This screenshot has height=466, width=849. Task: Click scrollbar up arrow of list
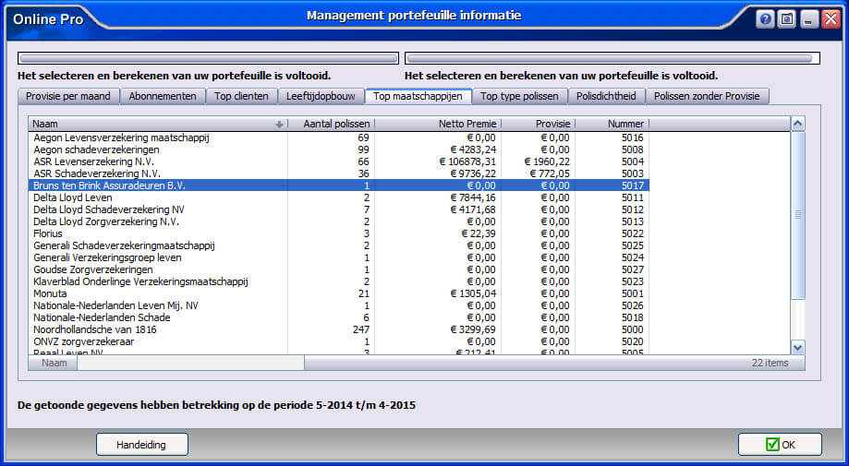click(x=798, y=124)
